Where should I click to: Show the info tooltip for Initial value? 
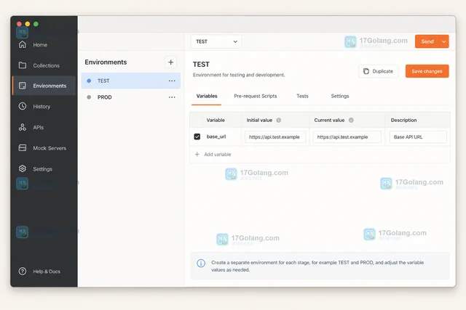pos(278,120)
